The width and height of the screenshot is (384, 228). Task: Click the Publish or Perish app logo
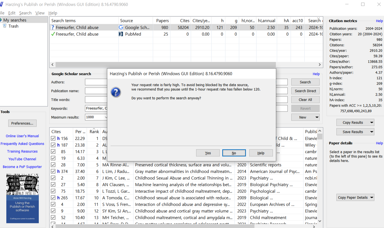click(1, 4)
